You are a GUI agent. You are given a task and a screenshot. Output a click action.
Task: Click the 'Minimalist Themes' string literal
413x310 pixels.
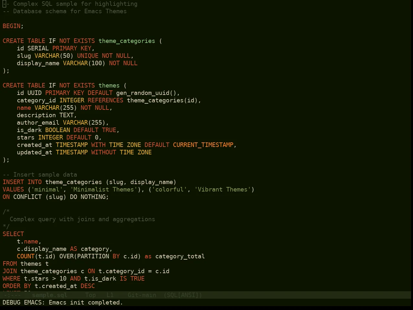pyautogui.click(x=104, y=190)
